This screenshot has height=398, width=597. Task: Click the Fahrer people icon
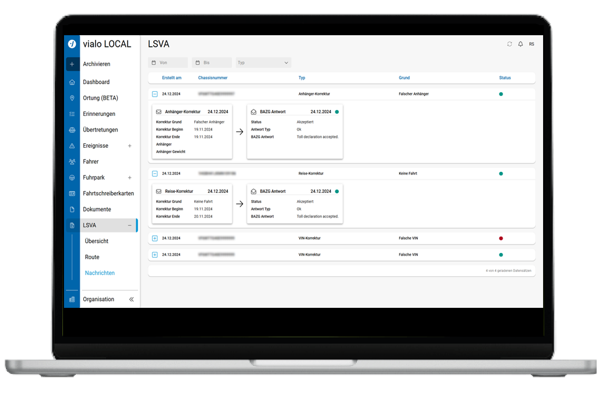pos(72,162)
